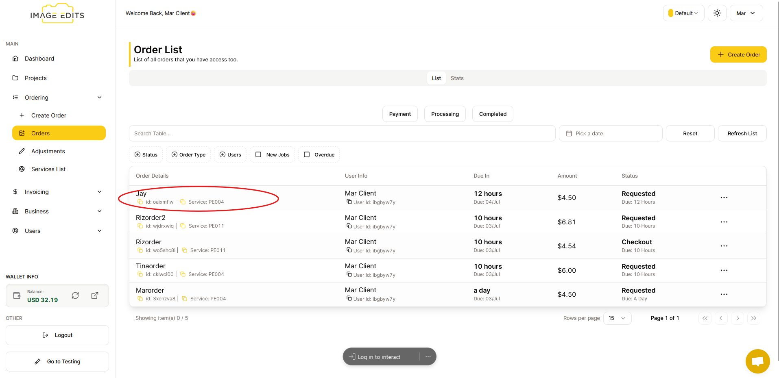Refresh the wallet balance icon

pos(75,295)
